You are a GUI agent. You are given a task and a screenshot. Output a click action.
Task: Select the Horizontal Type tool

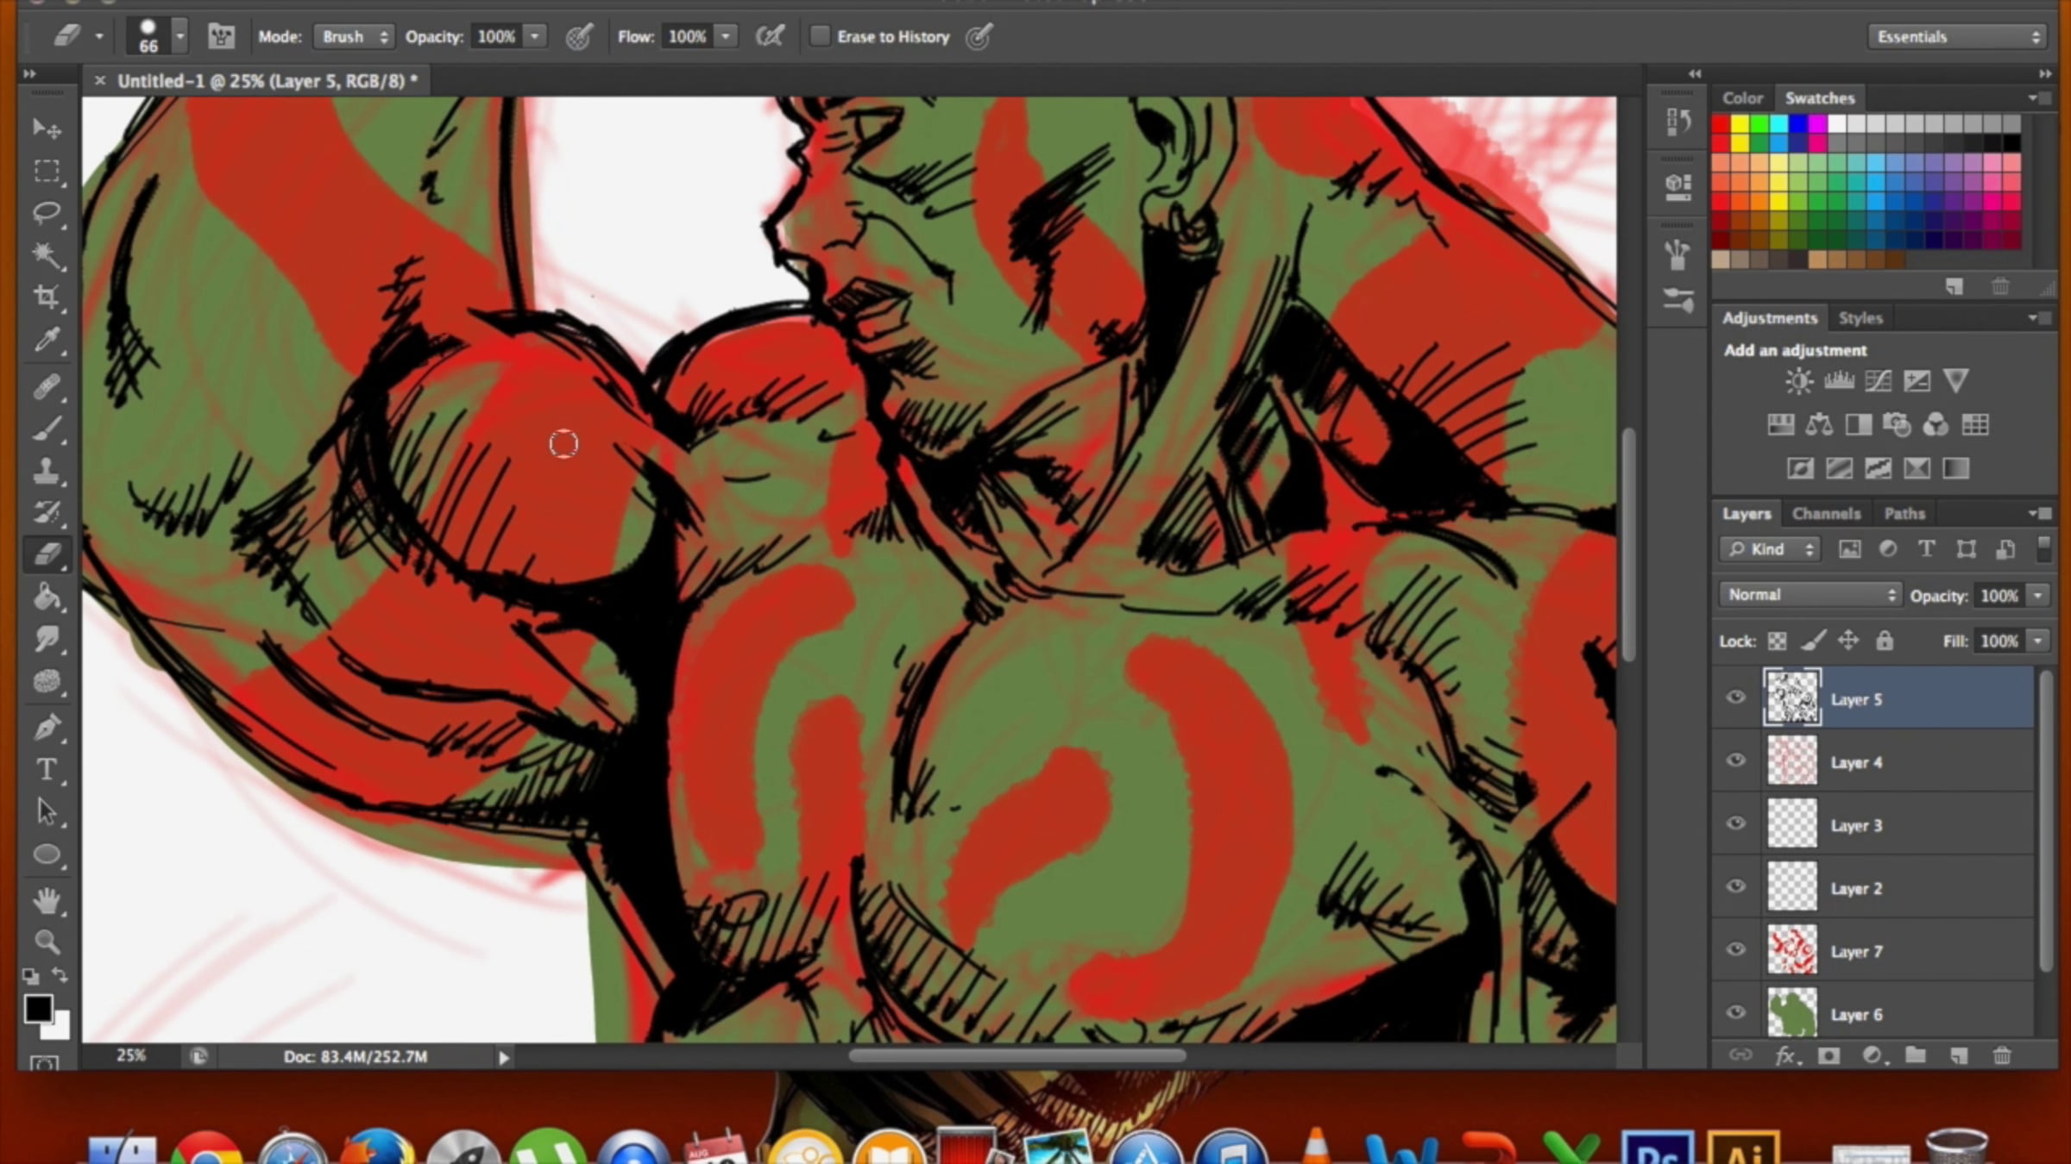(x=46, y=769)
